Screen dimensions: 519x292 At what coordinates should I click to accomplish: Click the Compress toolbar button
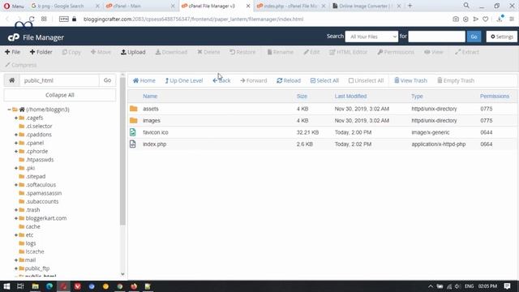click(21, 65)
